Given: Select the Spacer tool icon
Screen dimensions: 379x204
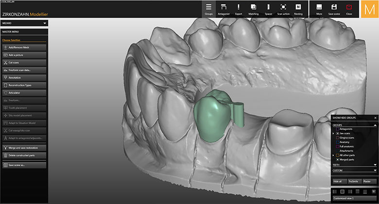Looking at the screenshot, I should coord(268,9).
